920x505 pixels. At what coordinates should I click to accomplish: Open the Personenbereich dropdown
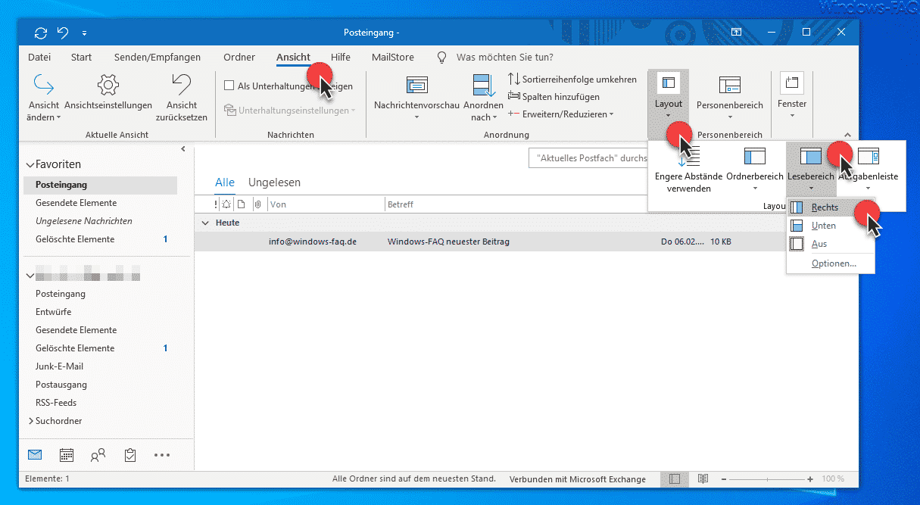[730, 98]
